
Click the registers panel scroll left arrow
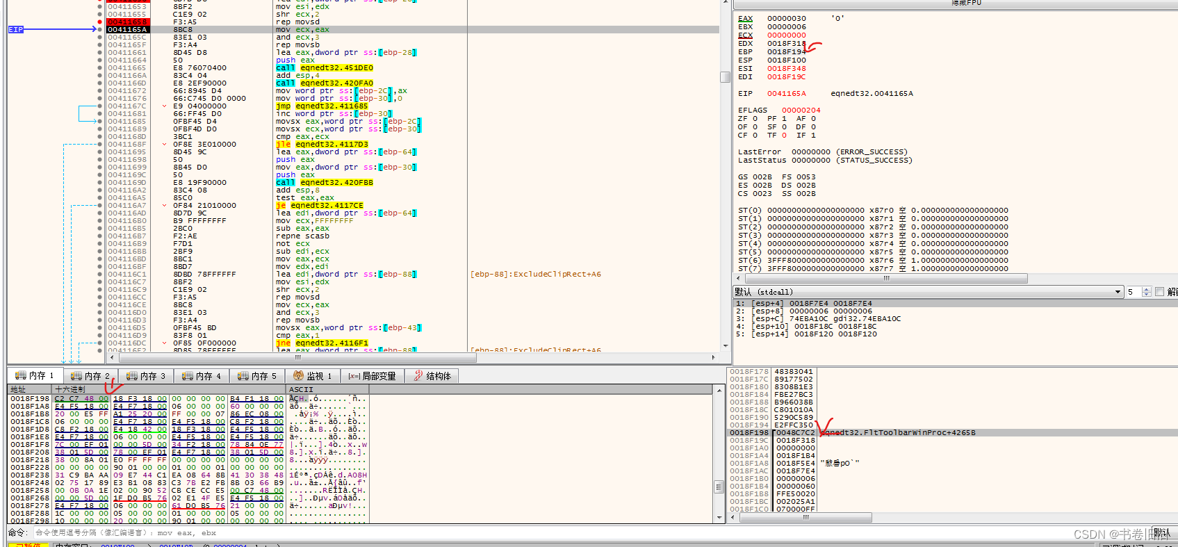(x=737, y=279)
